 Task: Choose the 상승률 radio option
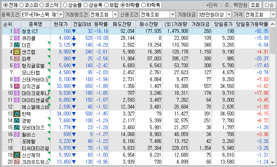point(65,5)
